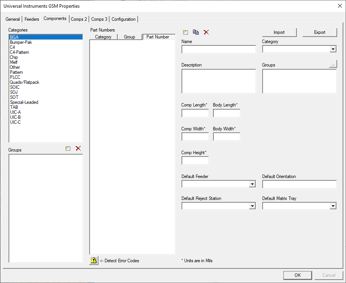The height and width of the screenshot is (283, 346).
Task: Open the Default Reject Station dropdown
Action: pyautogui.click(x=253, y=206)
